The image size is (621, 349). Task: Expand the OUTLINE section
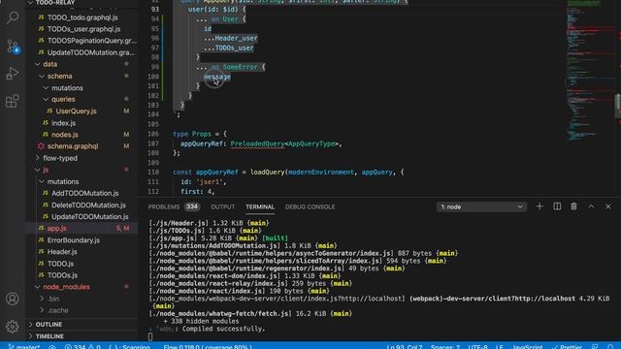(x=49, y=325)
